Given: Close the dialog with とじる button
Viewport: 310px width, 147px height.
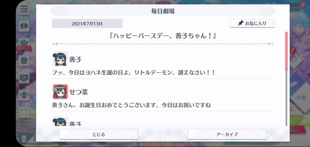Looking at the screenshot, I should pyautogui.click(x=99, y=134).
